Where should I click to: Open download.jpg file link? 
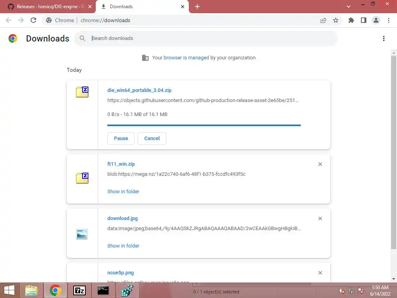(123, 218)
